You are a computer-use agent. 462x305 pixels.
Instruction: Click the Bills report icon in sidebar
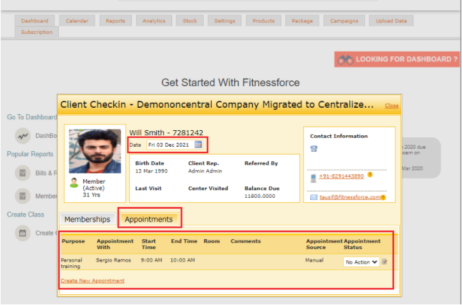22,173
